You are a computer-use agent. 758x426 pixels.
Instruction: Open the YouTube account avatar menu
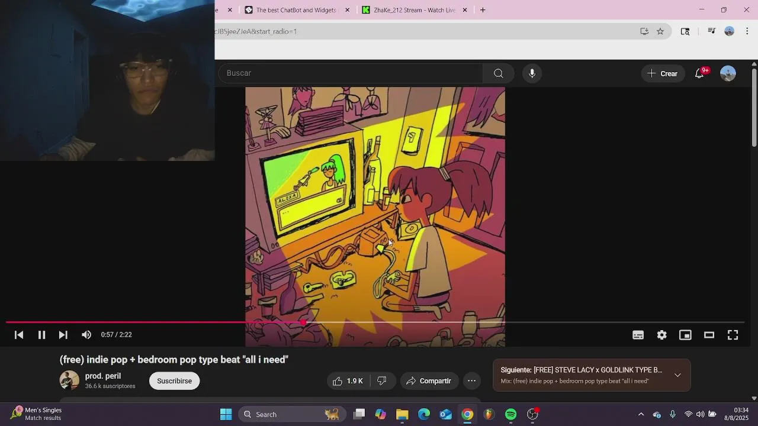click(728, 73)
